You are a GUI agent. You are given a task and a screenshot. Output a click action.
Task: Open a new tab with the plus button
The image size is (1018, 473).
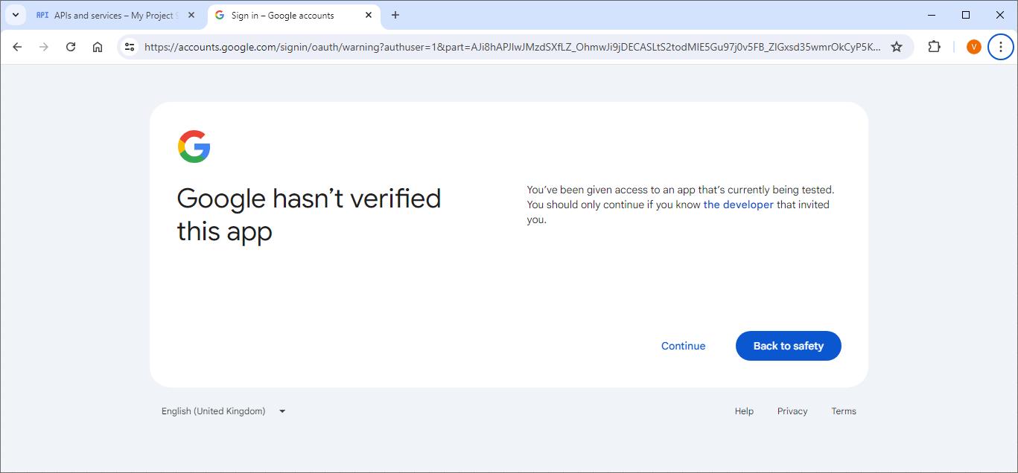(x=395, y=15)
